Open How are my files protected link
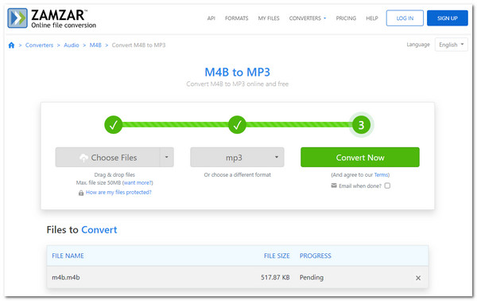The width and height of the screenshot is (477, 301). coord(118,192)
